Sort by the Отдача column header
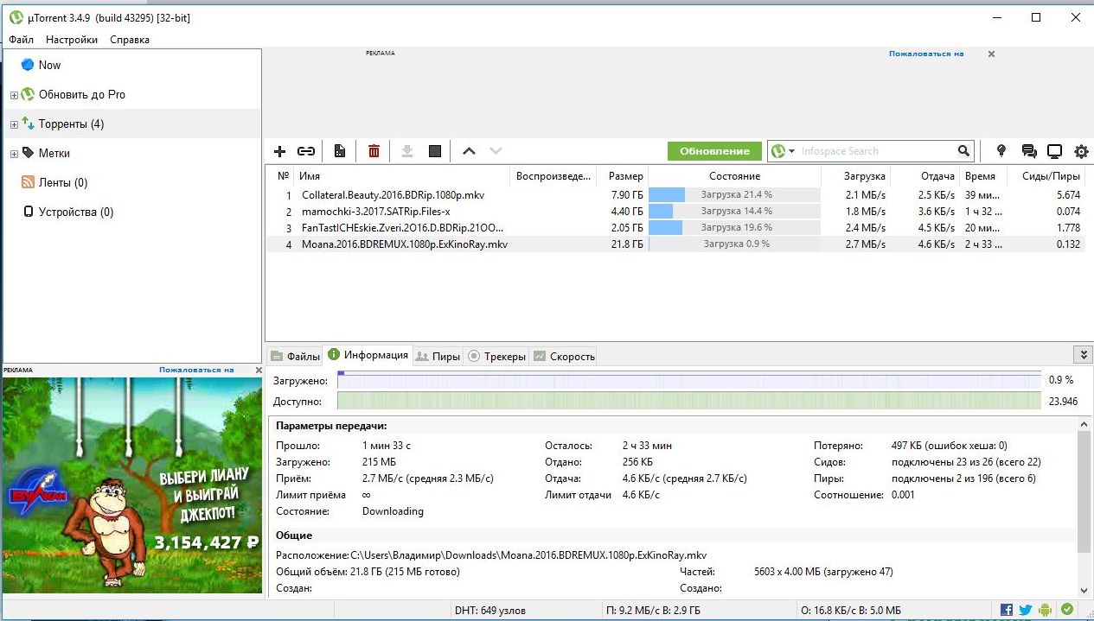The image size is (1094, 621). pos(925,176)
